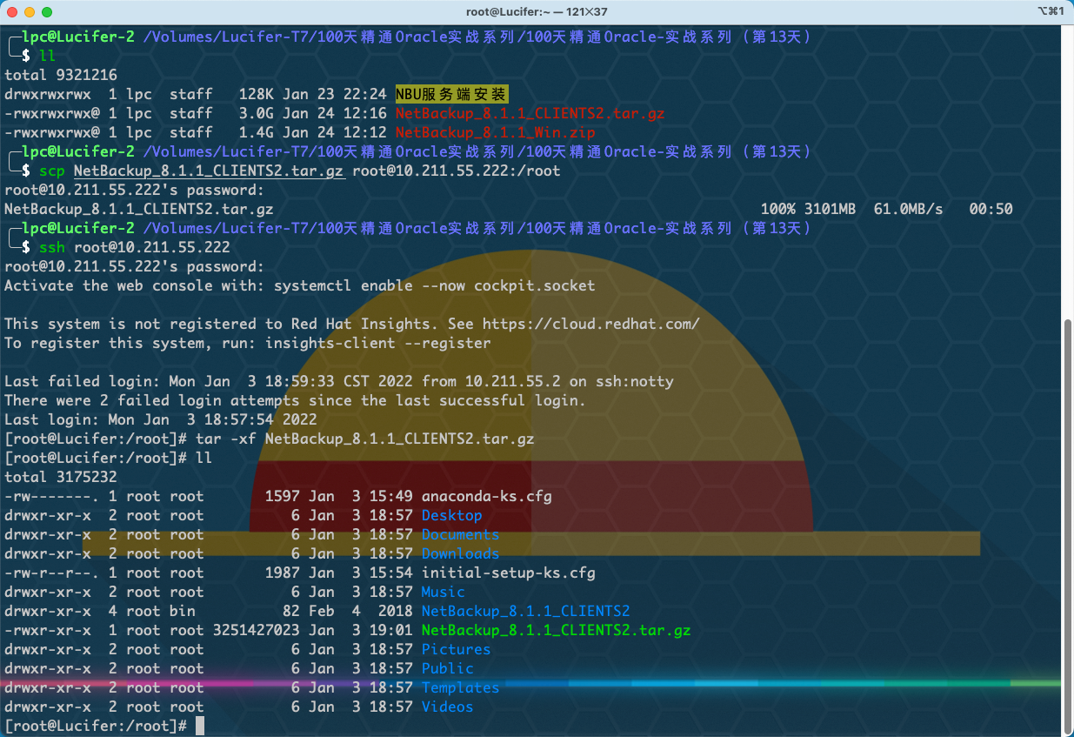Click the terminal cursor at the last prompt
Screen dimensions: 1074x737
coord(200,726)
